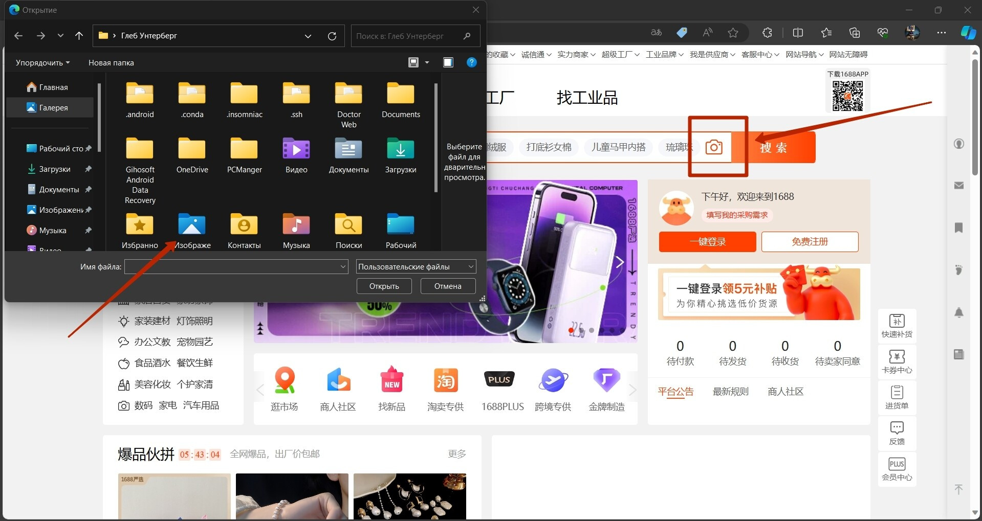Click the 免费注册 register button

[810, 242]
